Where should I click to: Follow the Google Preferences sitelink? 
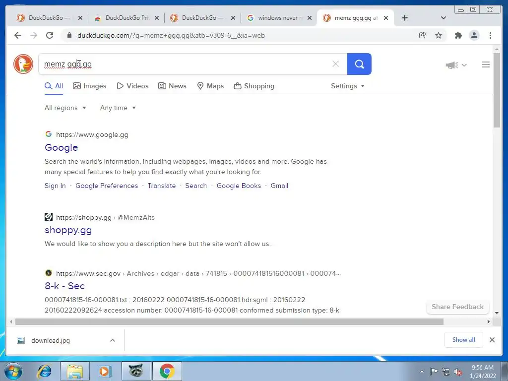pyautogui.click(x=107, y=186)
